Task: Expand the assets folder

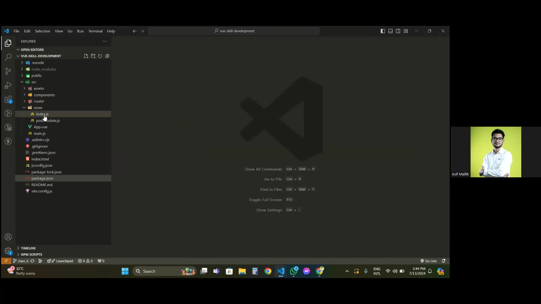Action: point(63,88)
